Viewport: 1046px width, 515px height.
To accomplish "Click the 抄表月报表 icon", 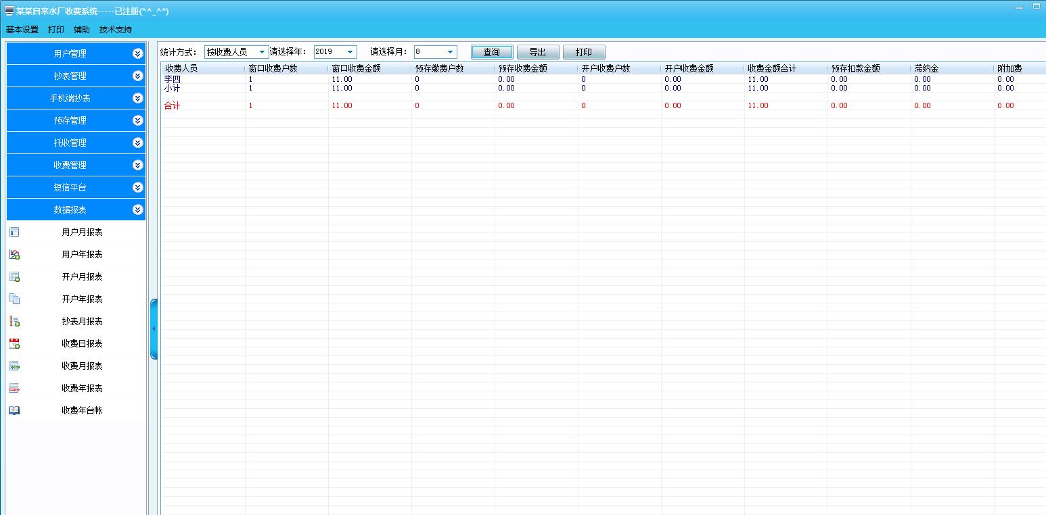I will pos(14,321).
